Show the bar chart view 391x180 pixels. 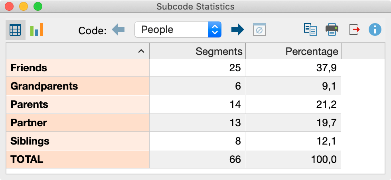click(36, 30)
